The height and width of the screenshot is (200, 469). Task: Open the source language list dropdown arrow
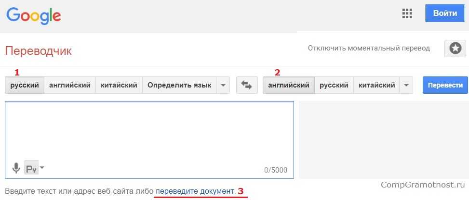pyautogui.click(x=223, y=85)
